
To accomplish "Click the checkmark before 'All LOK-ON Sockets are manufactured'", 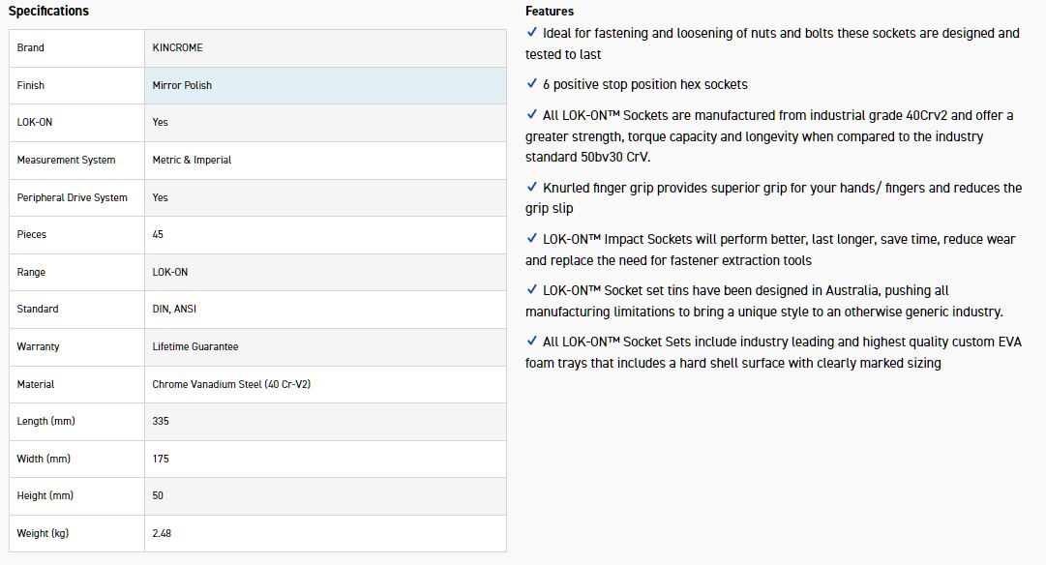I will [531, 115].
